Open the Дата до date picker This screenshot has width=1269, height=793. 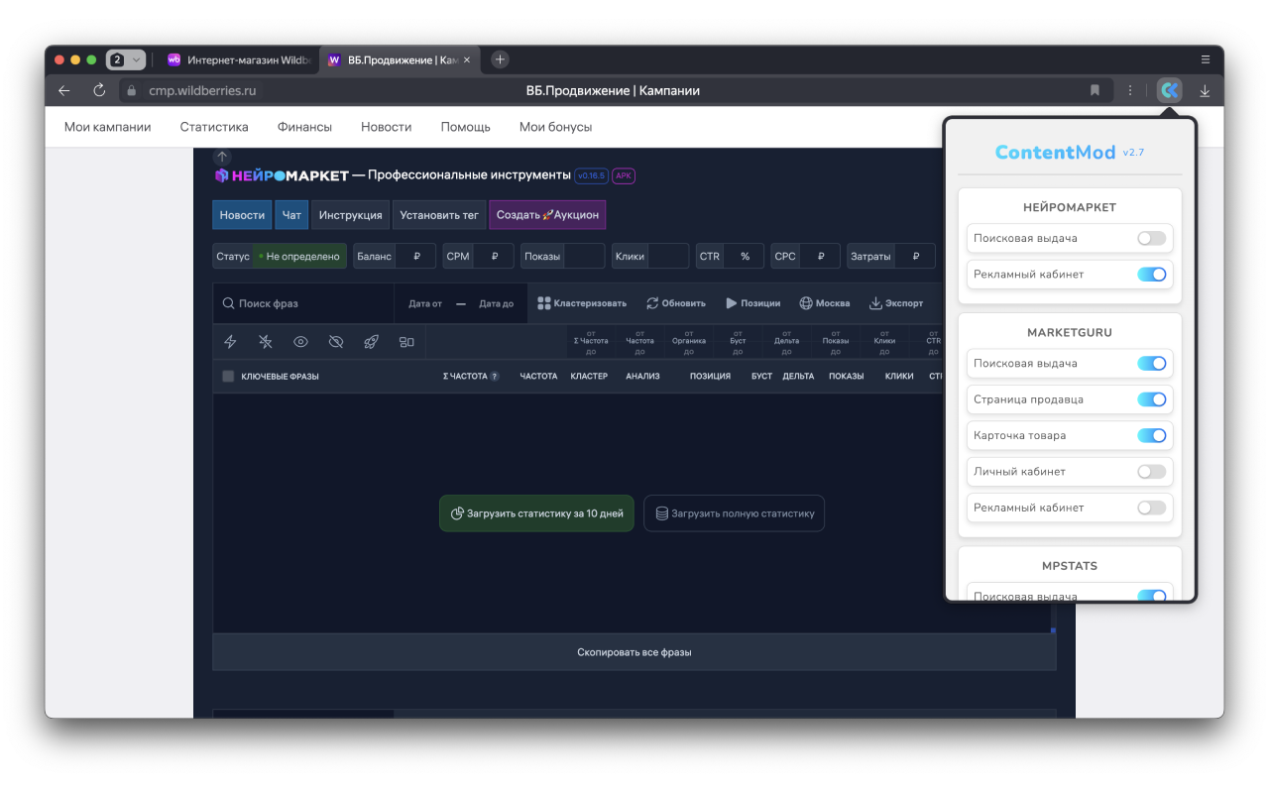click(x=496, y=303)
